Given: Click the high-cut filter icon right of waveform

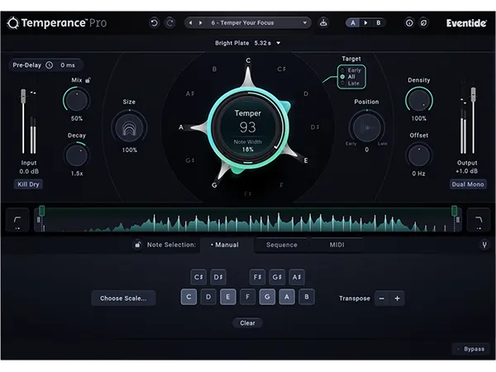Looking at the screenshot, I should click(x=479, y=220).
